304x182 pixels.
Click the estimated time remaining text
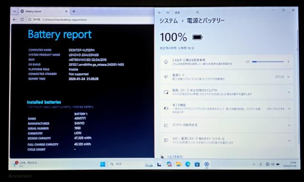tap(177, 48)
